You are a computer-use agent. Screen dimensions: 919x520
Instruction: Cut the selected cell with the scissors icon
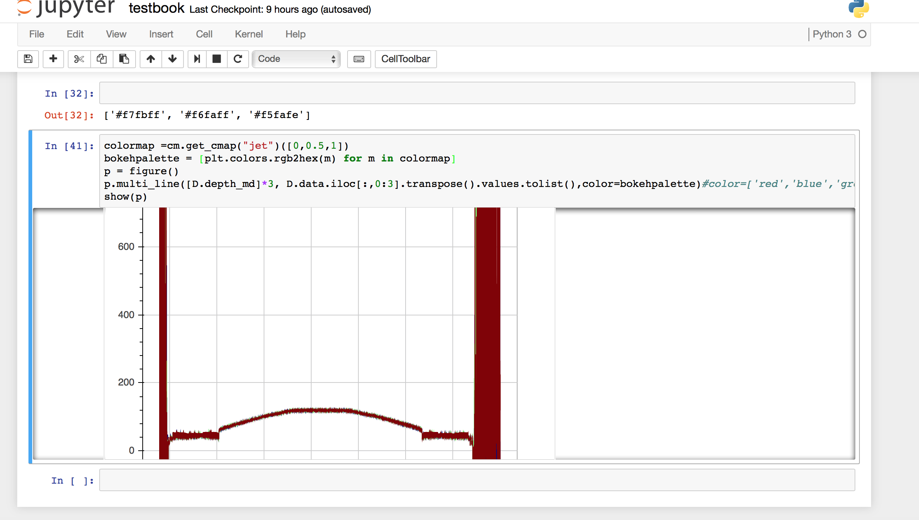click(79, 59)
